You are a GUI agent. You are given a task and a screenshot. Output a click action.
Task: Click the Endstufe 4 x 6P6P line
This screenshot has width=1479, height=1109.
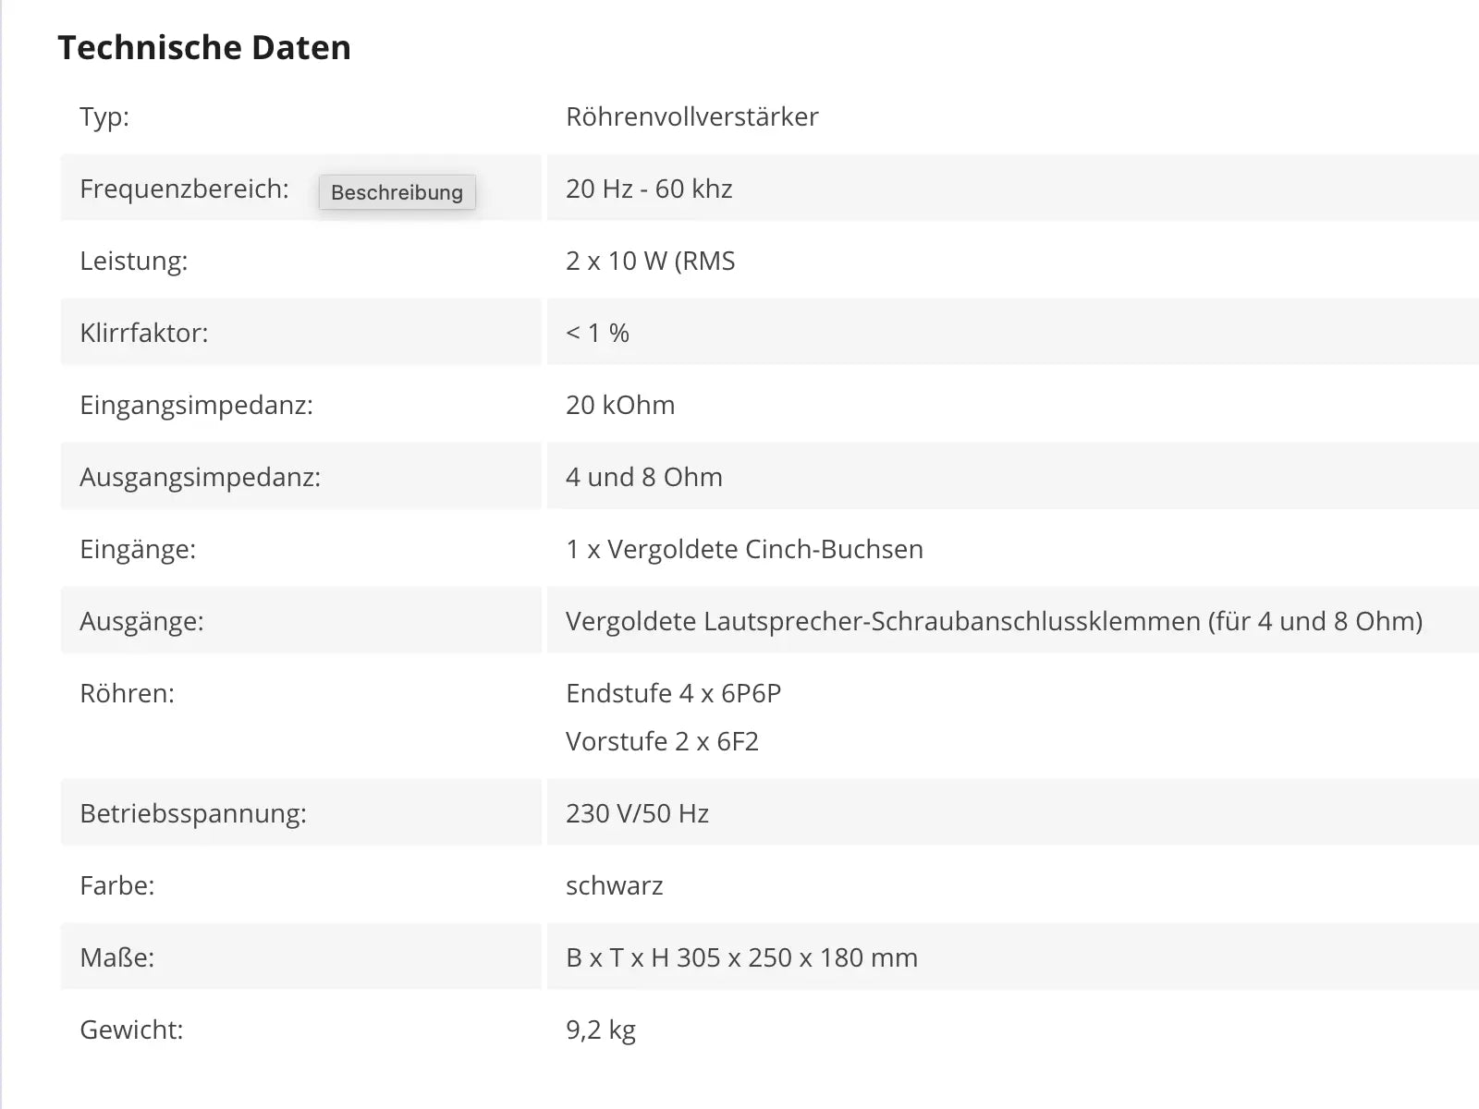tap(674, 693)
